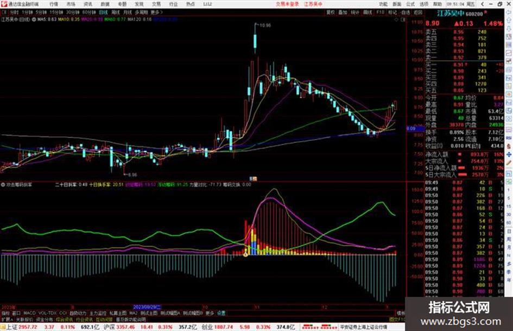The image size is (513, 331).
Task: Click the highlighted date 2023/09/29 on timeline
Action: [147, 307]
